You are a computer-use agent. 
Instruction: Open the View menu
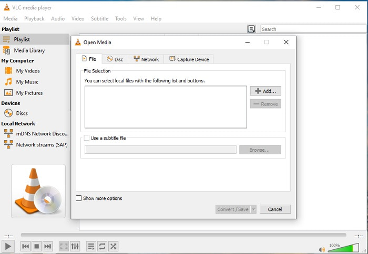[138, 18]
